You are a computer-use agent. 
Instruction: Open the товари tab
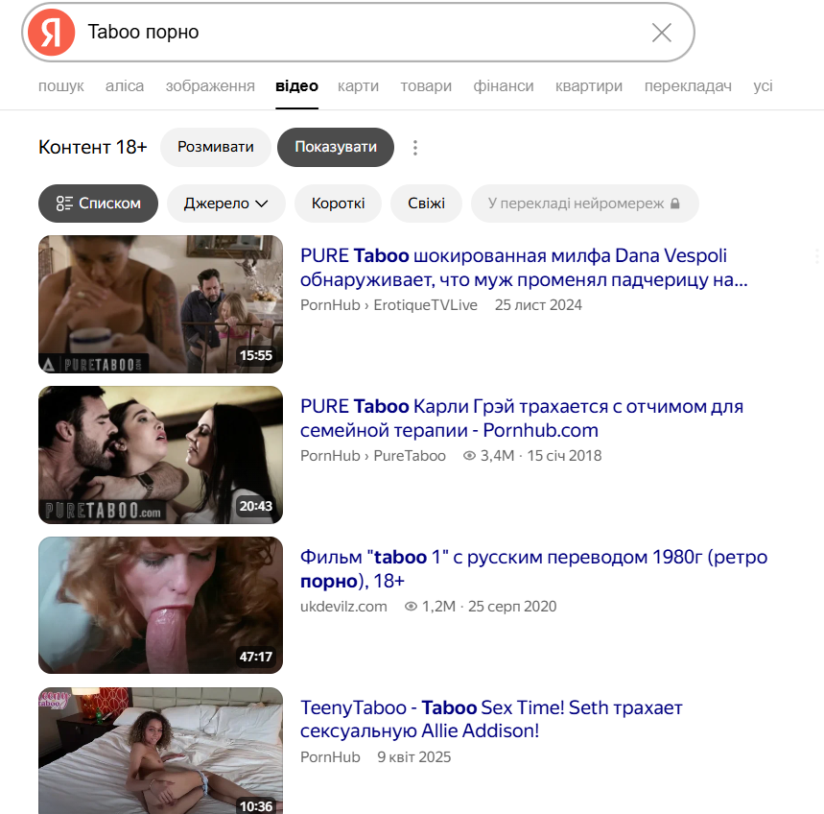[x=426, y=85]
